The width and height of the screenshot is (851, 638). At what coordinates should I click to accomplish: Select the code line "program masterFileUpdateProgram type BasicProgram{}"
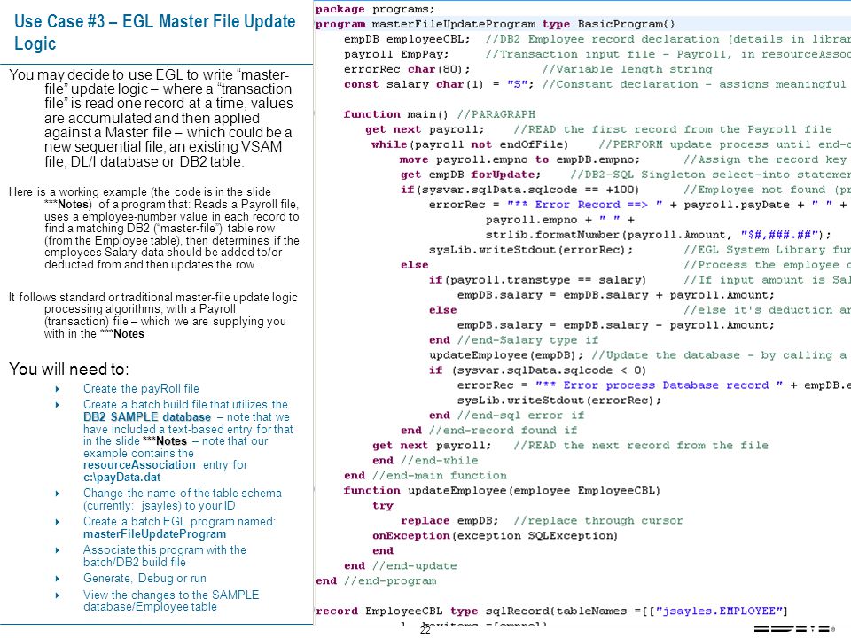(x=495, y=25)
